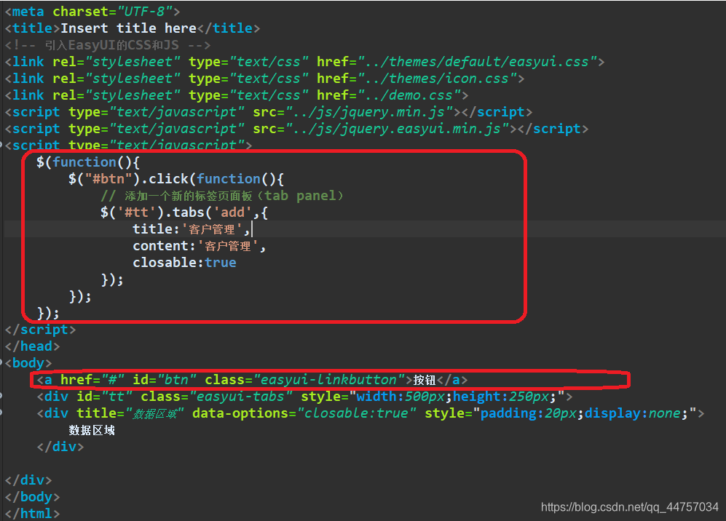Click the selector string "#btn" in the script
726x521 pixels.
[x=108, y=178]
